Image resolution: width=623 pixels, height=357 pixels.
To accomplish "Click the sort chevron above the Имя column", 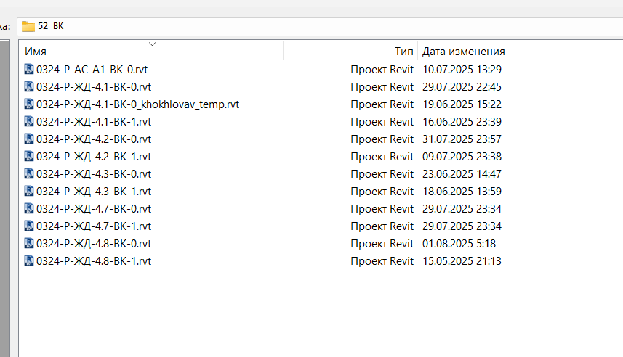I will [152, 44].
